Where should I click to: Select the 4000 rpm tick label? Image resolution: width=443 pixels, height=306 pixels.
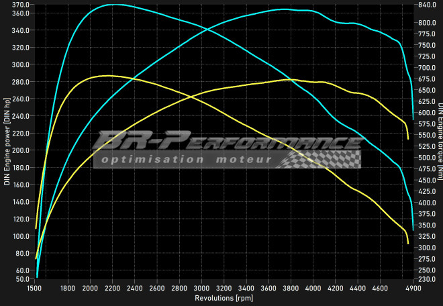coord(313,288)
